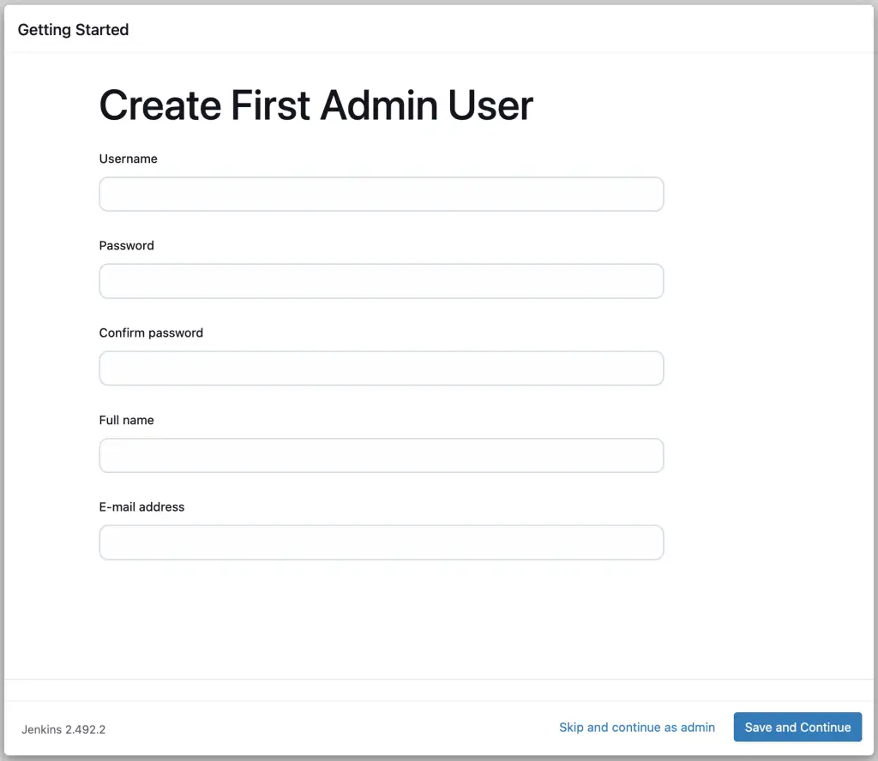Click the Password input field
The image size is (878, 761).
381,281
